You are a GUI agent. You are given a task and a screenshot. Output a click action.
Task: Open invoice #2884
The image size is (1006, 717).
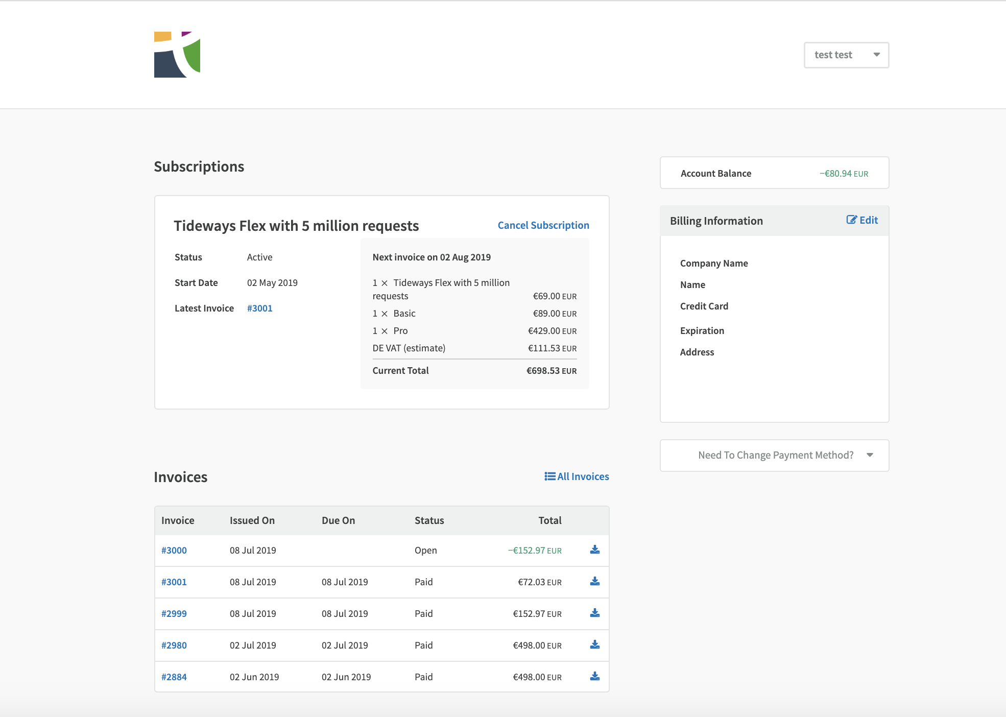[x=174, y=677]
